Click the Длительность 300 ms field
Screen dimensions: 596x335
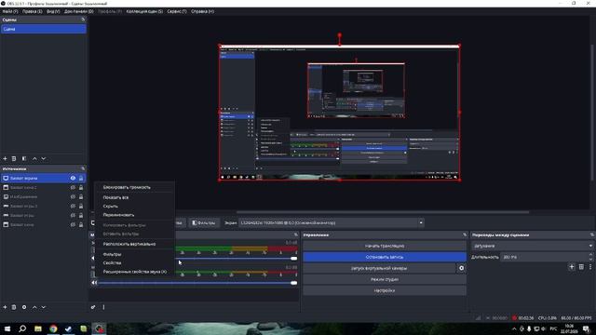[544, 257]
